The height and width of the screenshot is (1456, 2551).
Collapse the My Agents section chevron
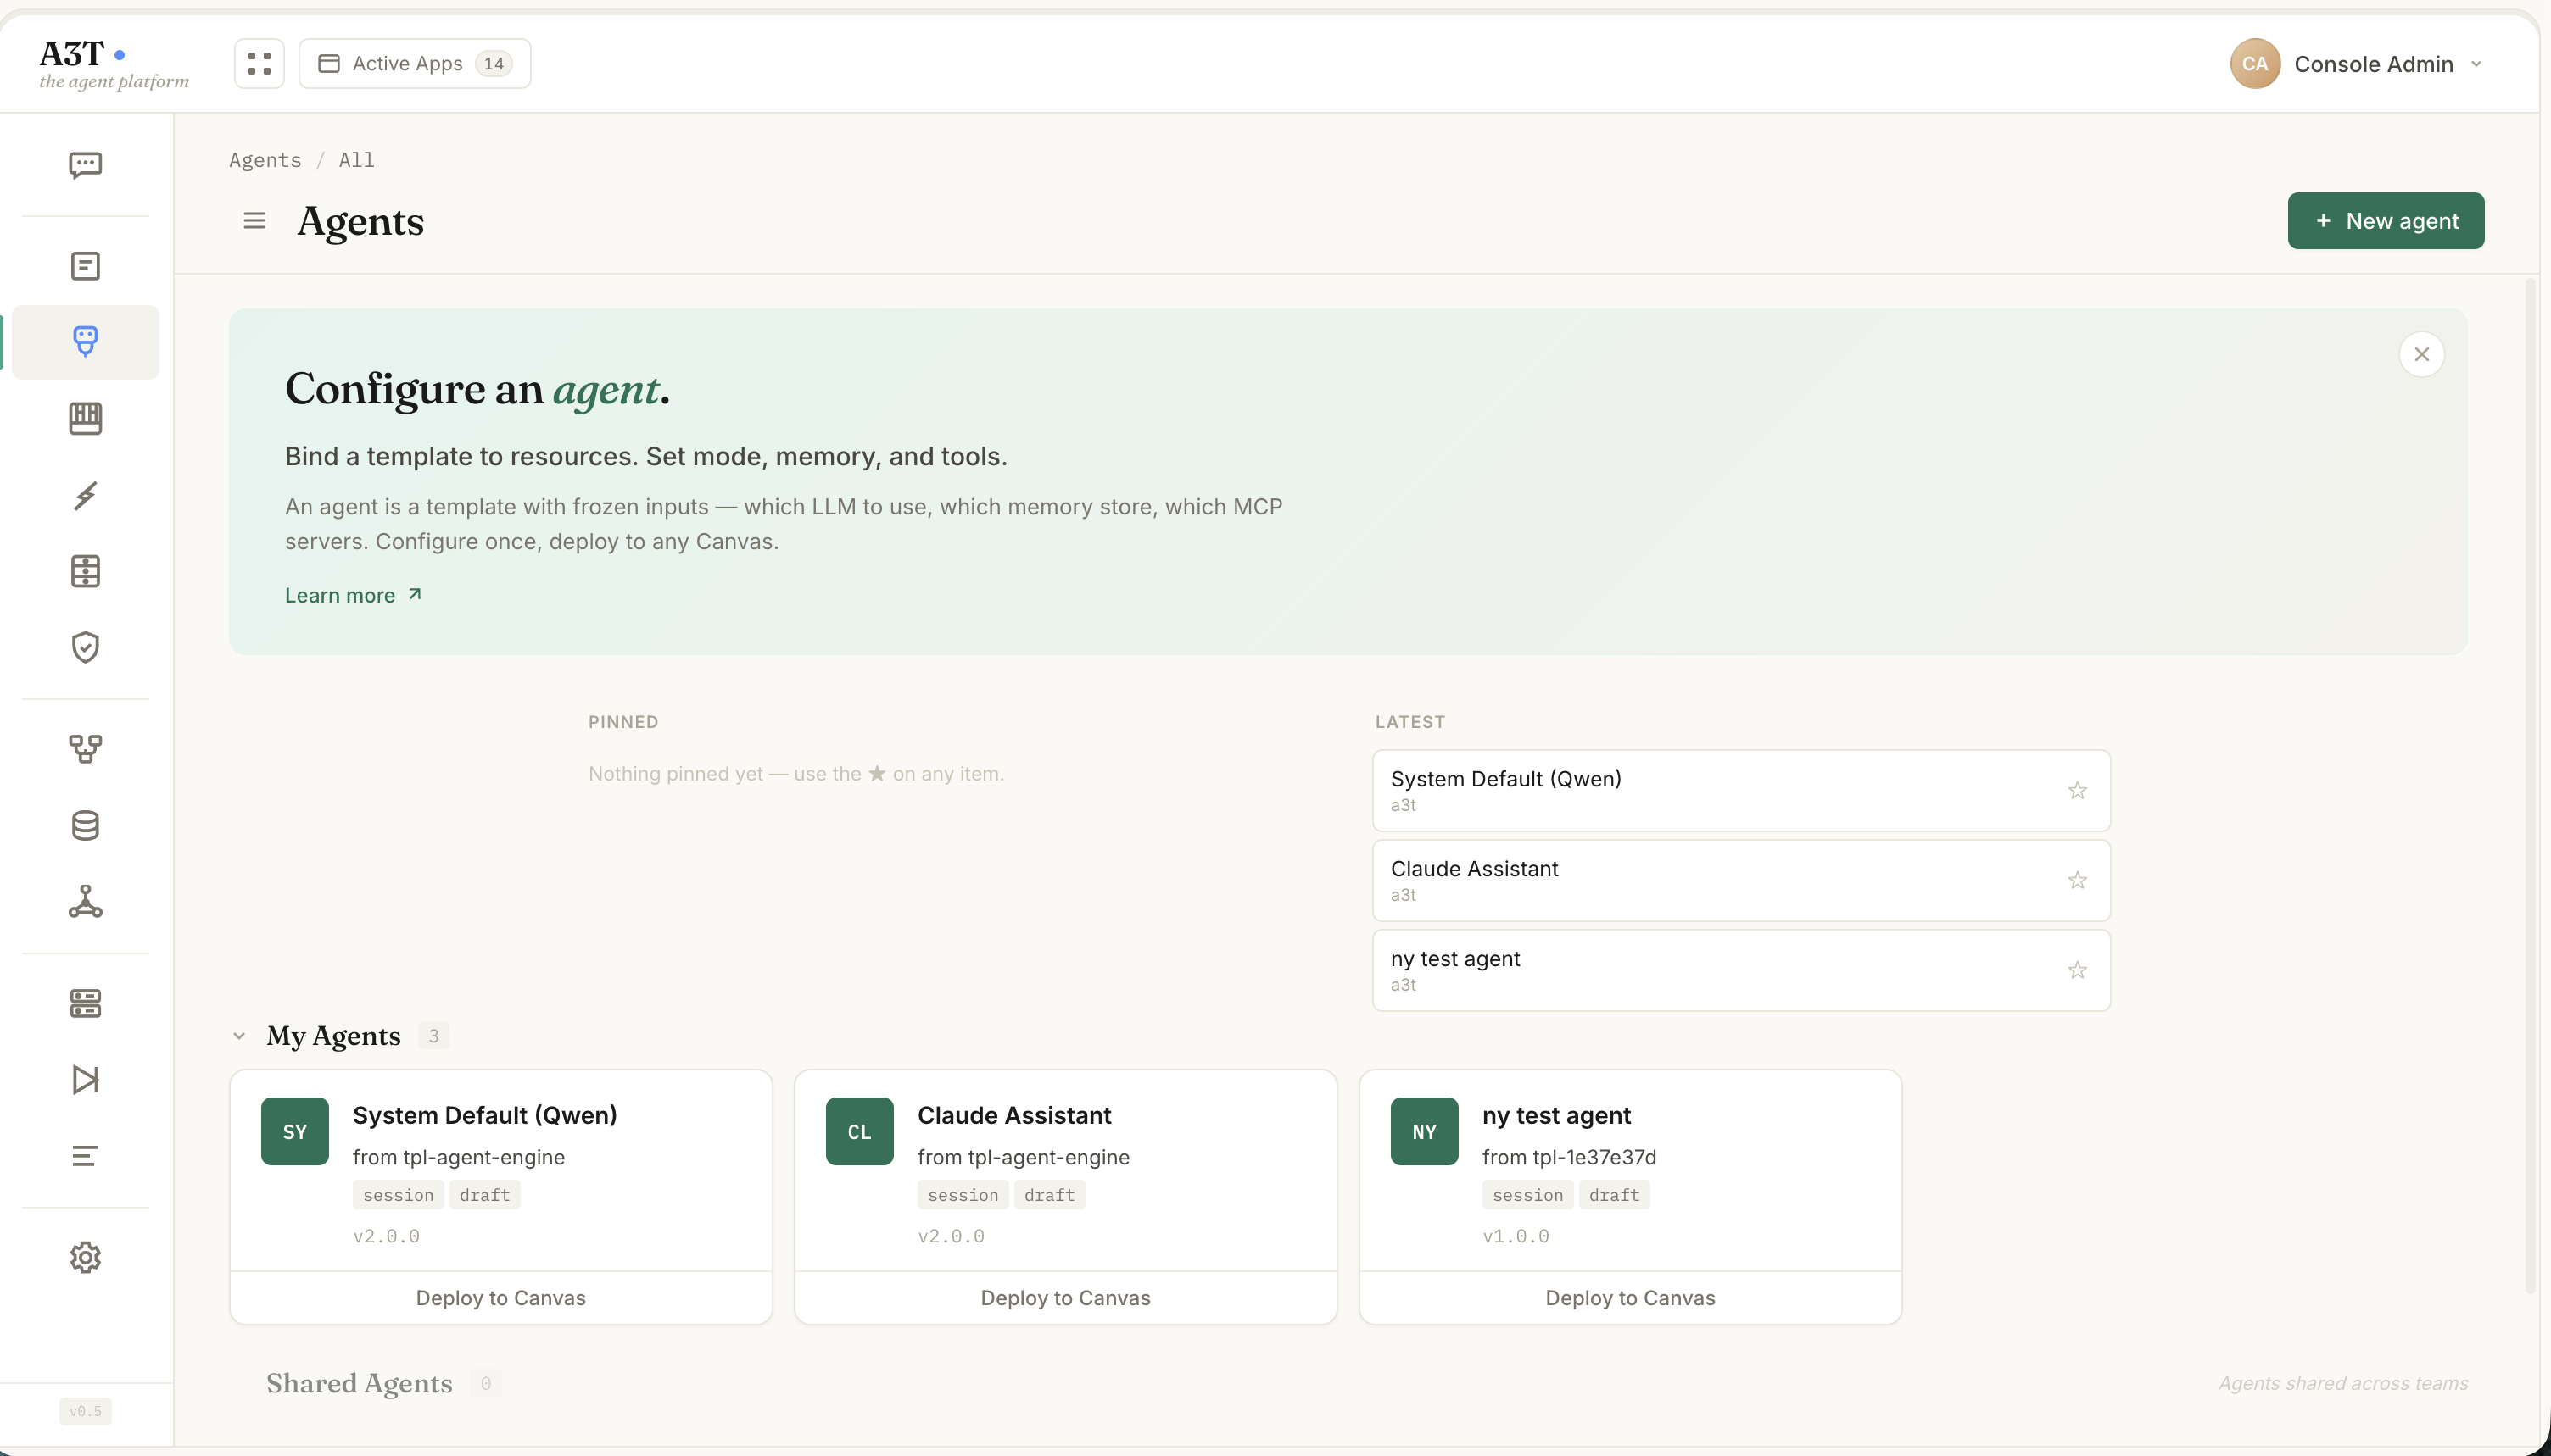239,1036
